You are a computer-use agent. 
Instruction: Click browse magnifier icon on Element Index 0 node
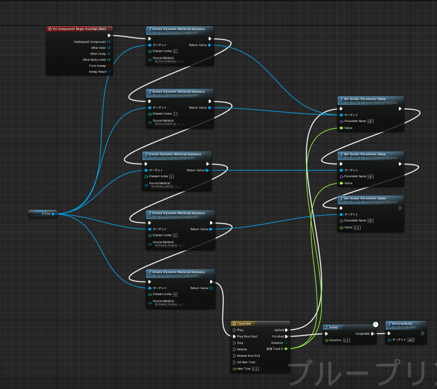(182, 62)
